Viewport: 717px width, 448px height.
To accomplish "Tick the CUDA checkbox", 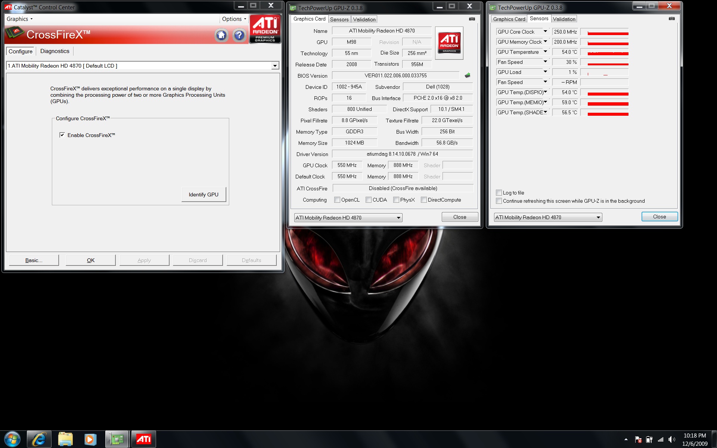I will coord(369,200).
